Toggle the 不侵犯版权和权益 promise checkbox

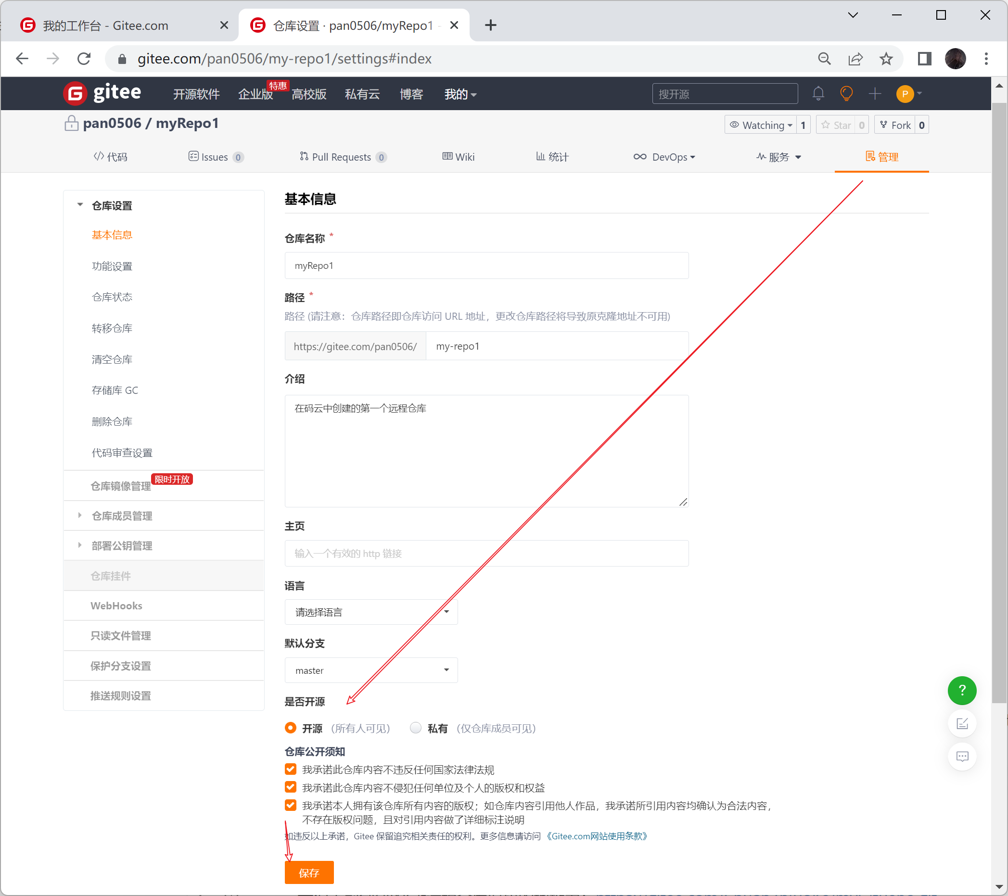click(x=291, y=787)
